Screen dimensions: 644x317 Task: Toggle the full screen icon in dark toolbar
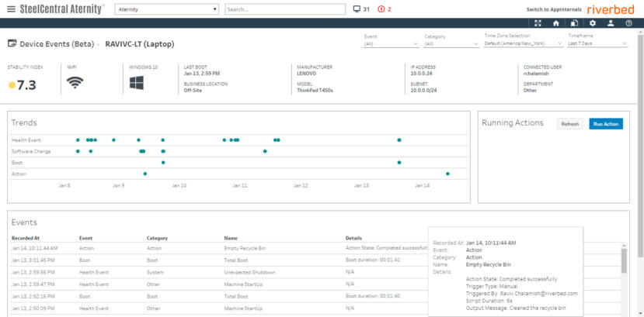[x=538, y=23]
